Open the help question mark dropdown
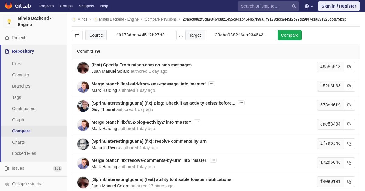The image size is (365, 191). coord(309,6)
